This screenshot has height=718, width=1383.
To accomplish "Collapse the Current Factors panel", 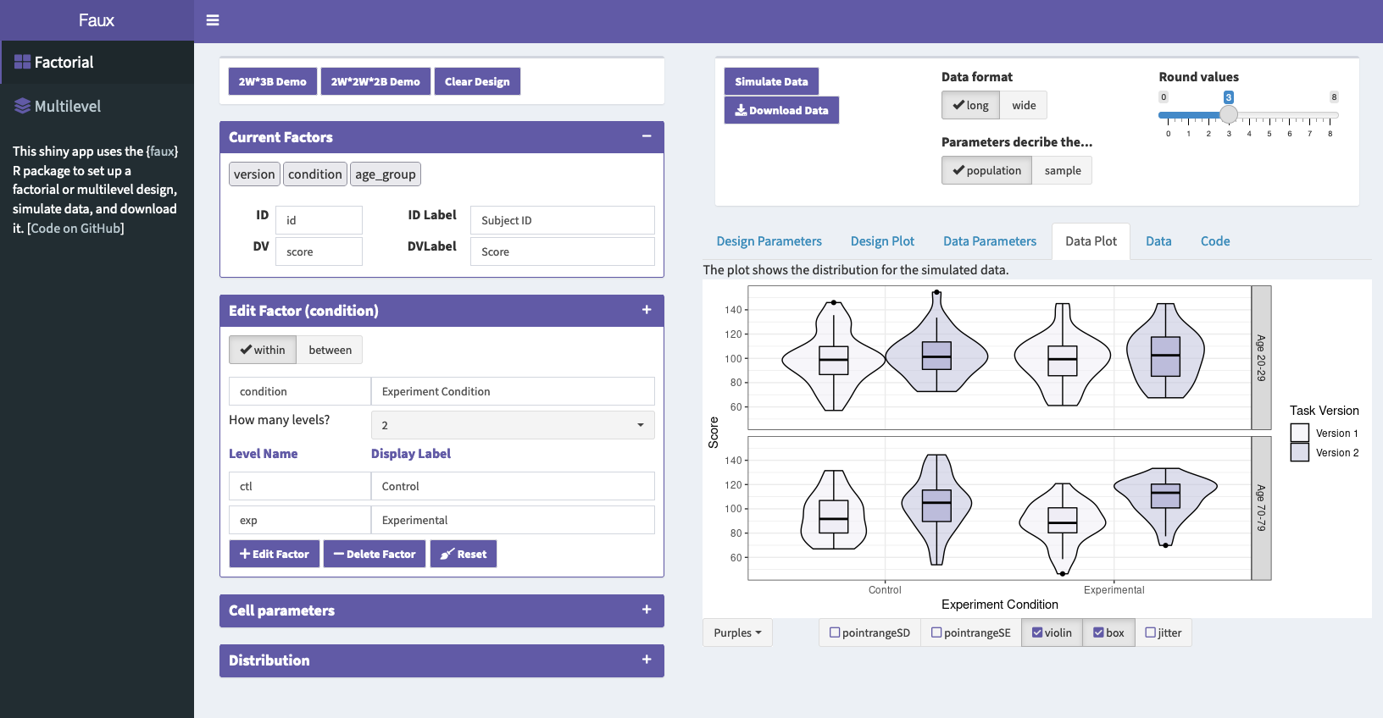I will (647, 136).
